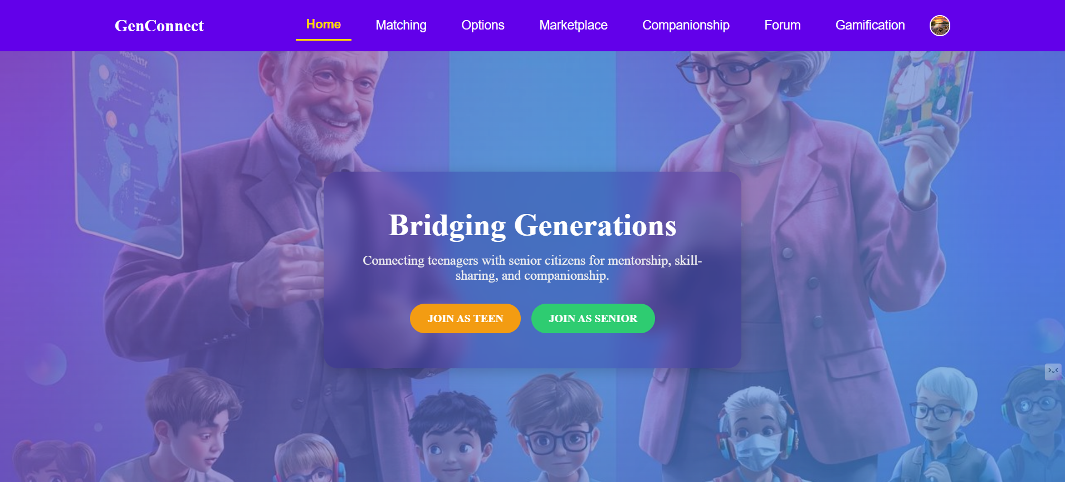Select Options in the navigation bar
Screen dimensions: 1065x482
point(483,25)
